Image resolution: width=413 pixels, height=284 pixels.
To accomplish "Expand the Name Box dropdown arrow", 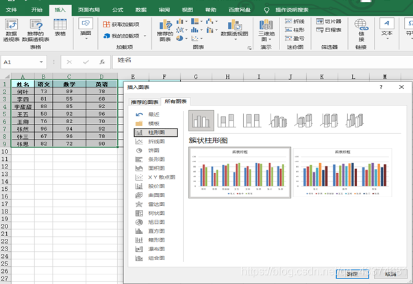I will pyautogui.click(x=41, y=62).
